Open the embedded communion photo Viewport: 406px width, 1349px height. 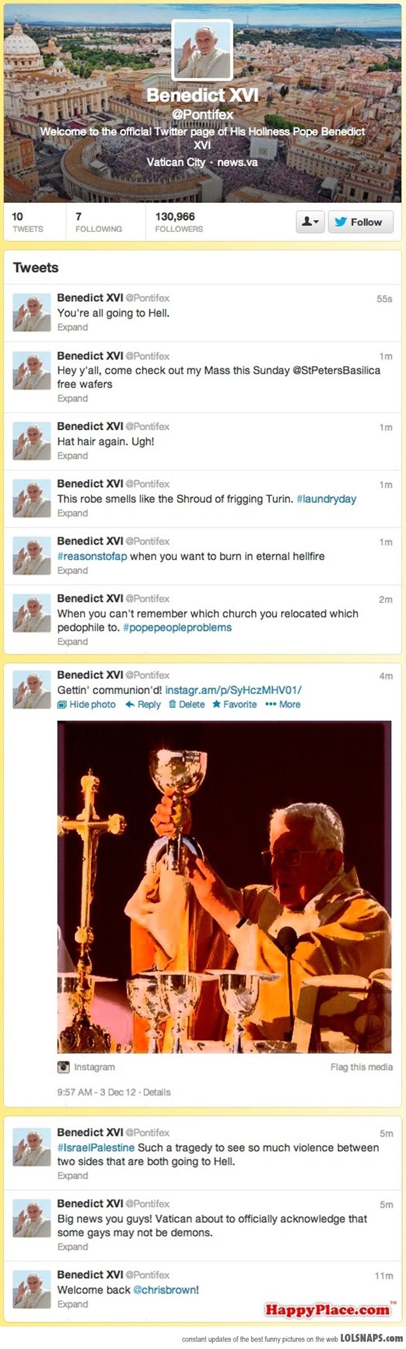pos(224,887)
